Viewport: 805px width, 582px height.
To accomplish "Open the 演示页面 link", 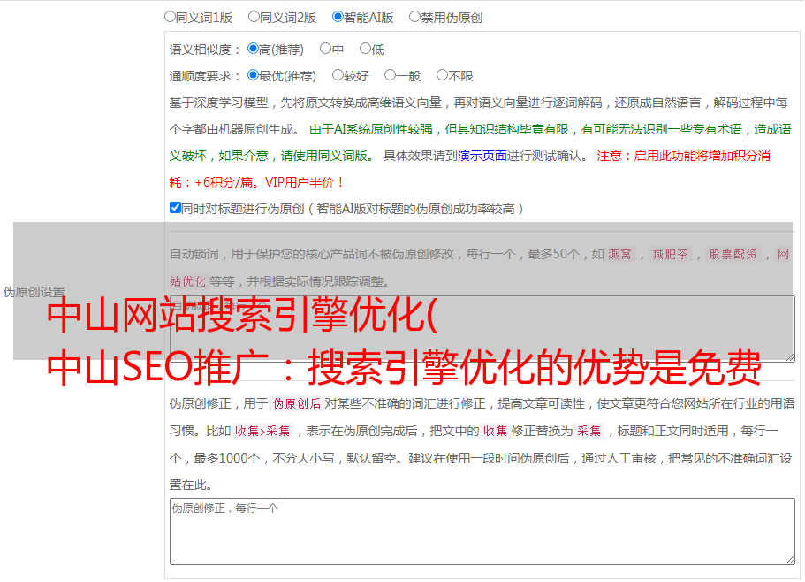I will click(x=482, y=156).
